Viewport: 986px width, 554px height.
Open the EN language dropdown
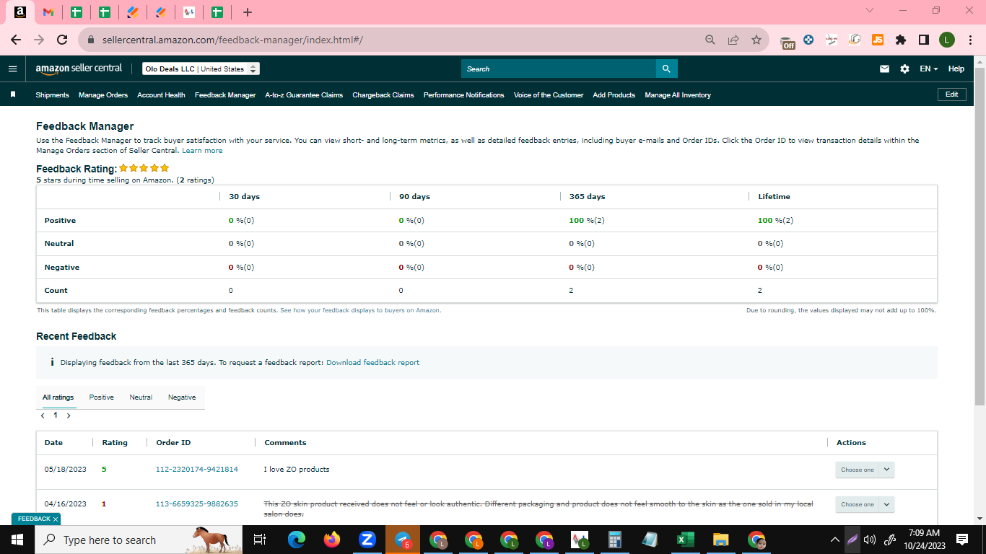928,69
